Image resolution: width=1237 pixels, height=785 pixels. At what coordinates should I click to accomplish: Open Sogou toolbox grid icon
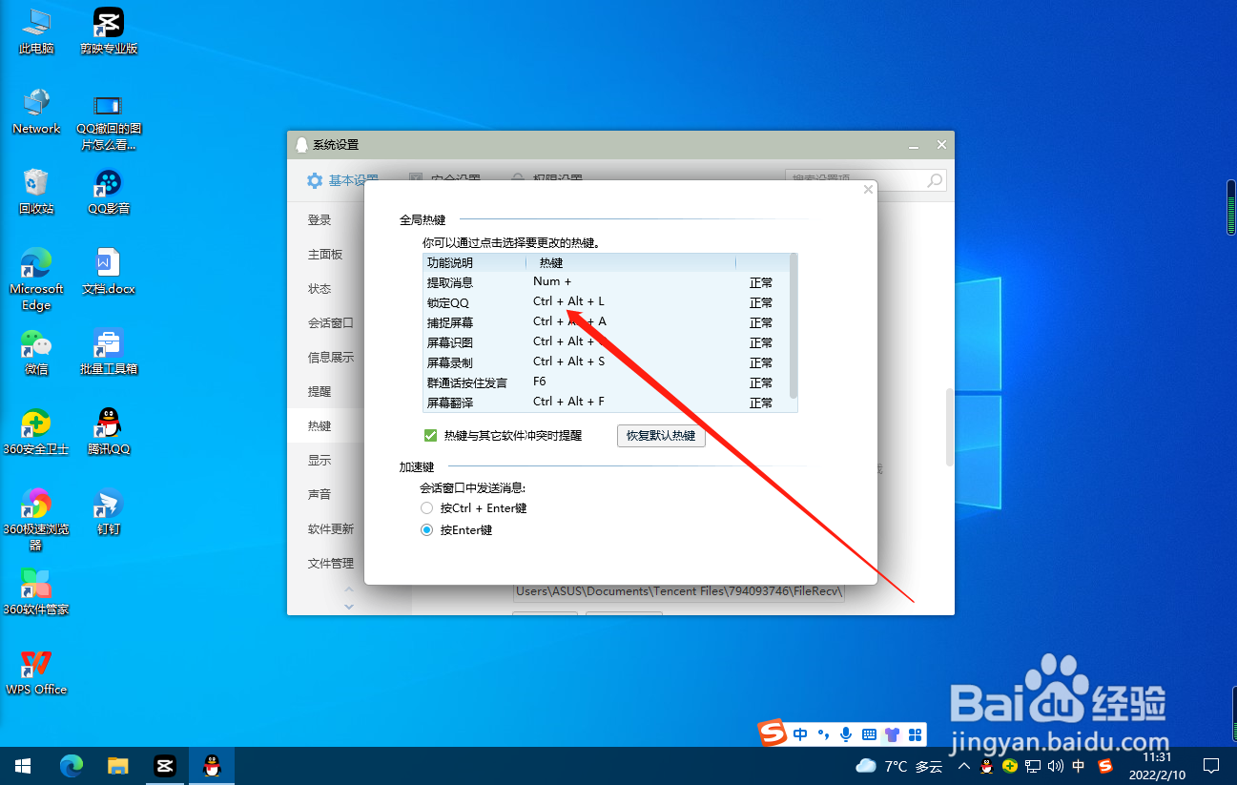click(916, 733)
